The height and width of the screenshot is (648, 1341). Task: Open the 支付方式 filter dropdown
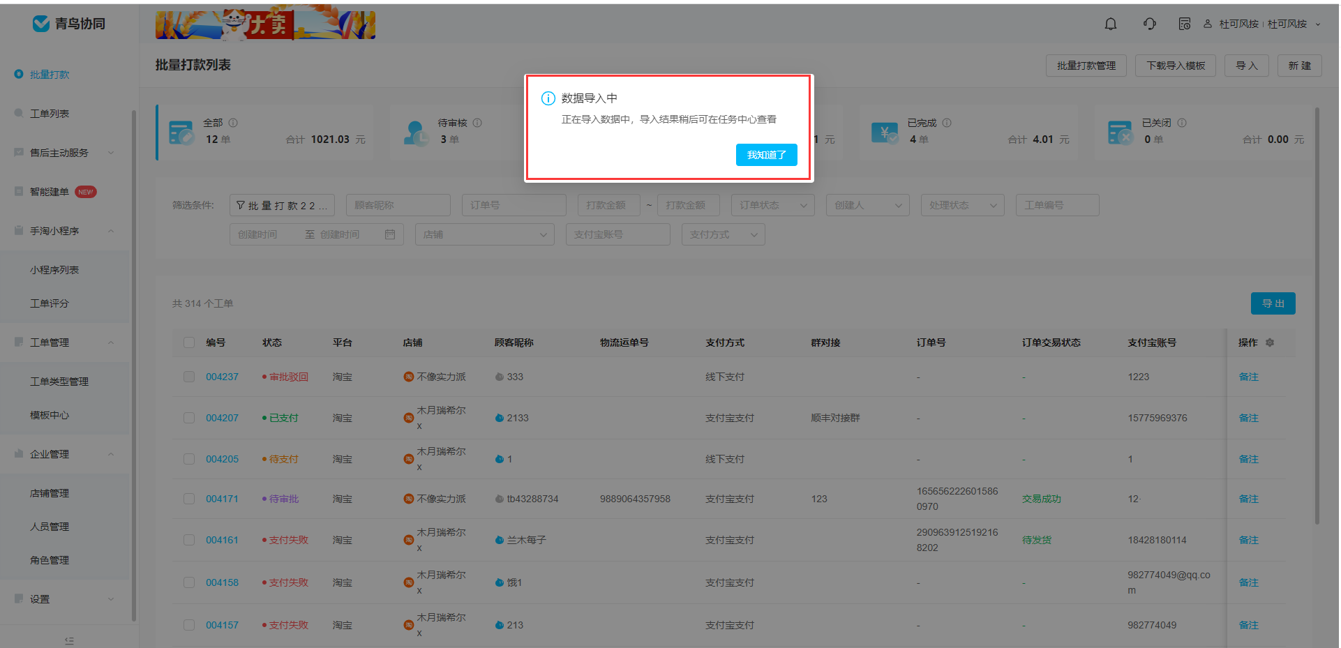point(724,234)
